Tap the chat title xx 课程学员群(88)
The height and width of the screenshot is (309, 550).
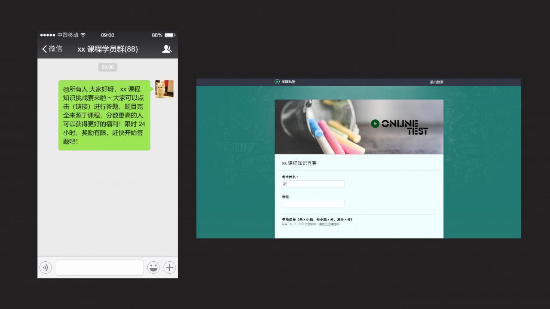(x=107, y=49)
